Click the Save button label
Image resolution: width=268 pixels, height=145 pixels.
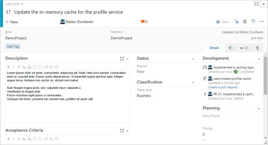(225, 22)
